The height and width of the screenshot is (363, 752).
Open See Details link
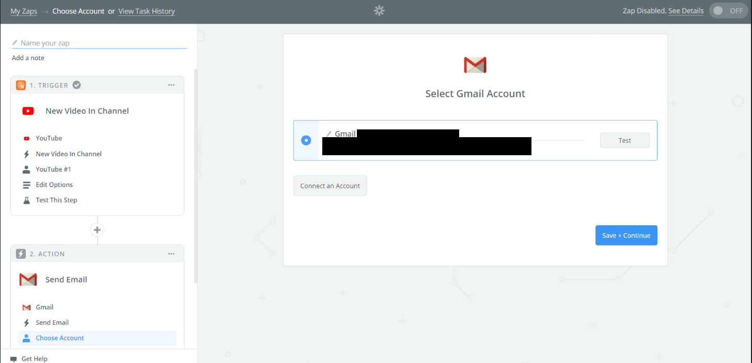pyautogui.click(x=686, y=11)
